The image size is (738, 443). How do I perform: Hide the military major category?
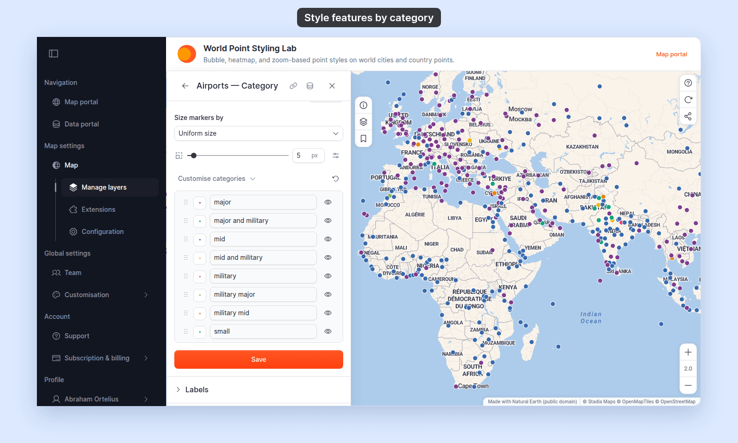[328, 294]
